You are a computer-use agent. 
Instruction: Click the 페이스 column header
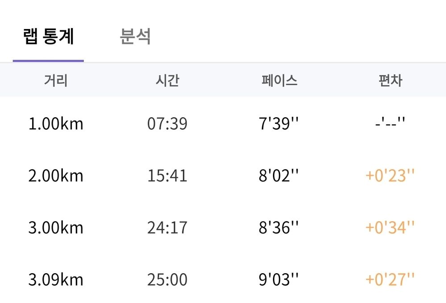pyautogui.click(x=279, y=81)
